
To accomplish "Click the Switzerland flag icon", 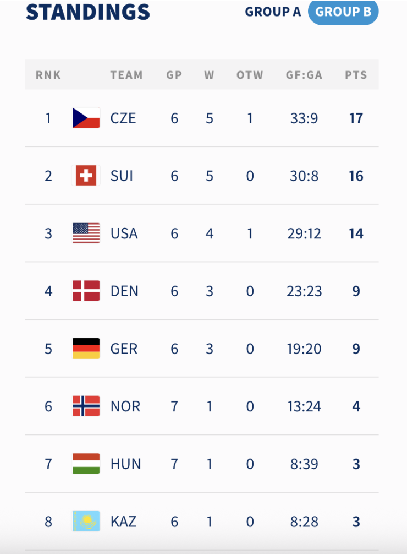I will point(86,176).
